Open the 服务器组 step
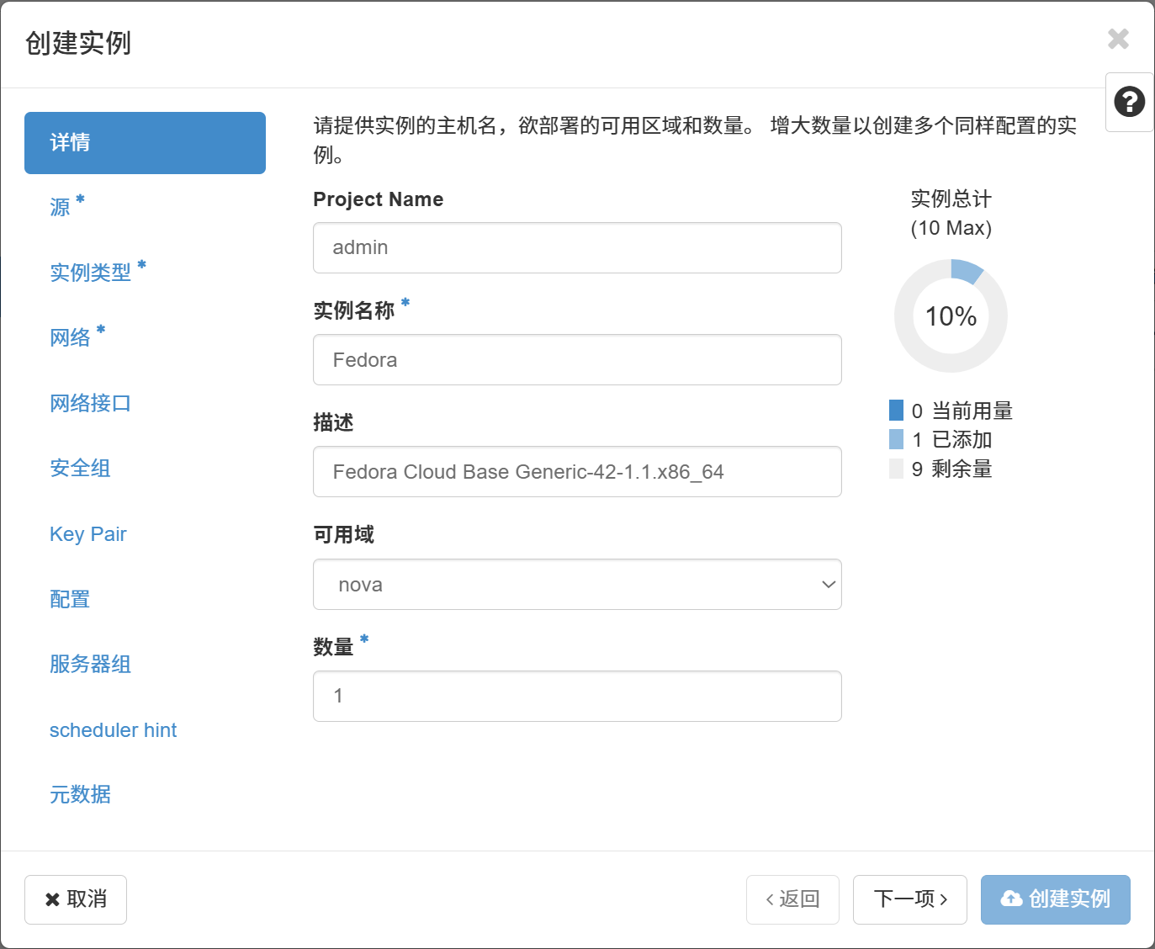Image resolution: width=1155 pixels, height=949 pixels. (x=90, y=664)
